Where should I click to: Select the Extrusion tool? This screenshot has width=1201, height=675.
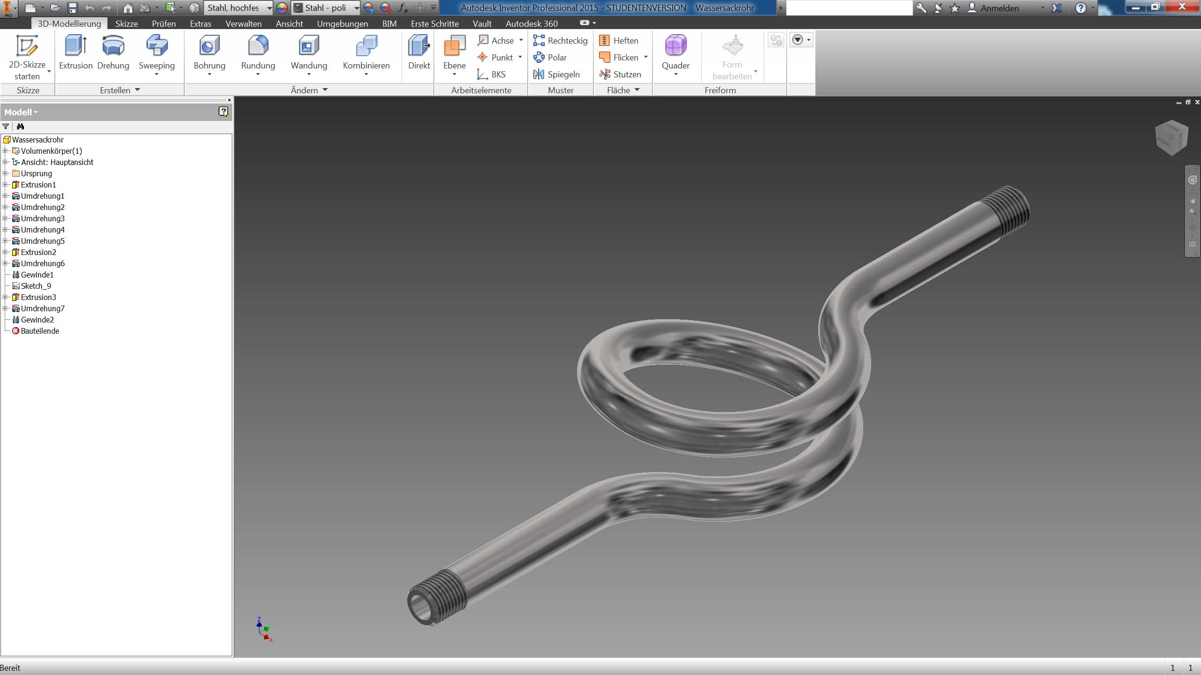(x=76, y=52)
